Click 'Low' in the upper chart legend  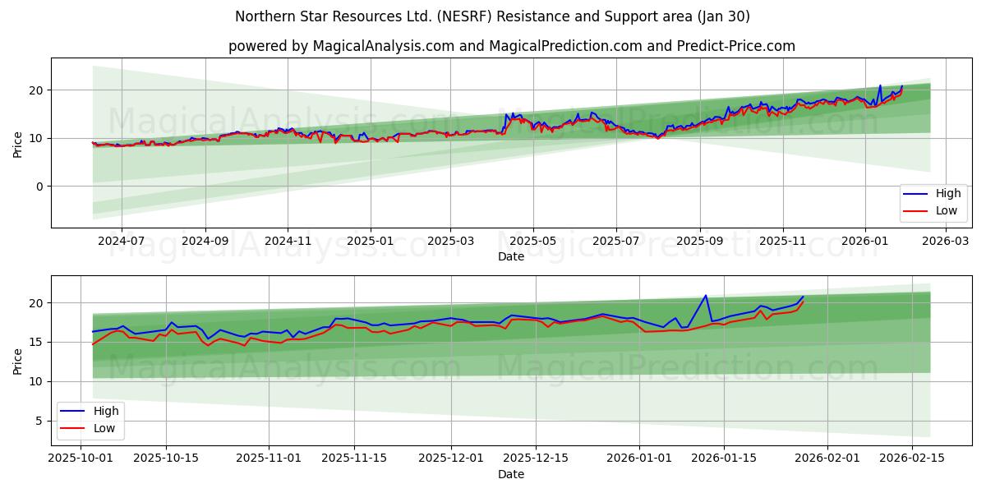coord(947,210)
